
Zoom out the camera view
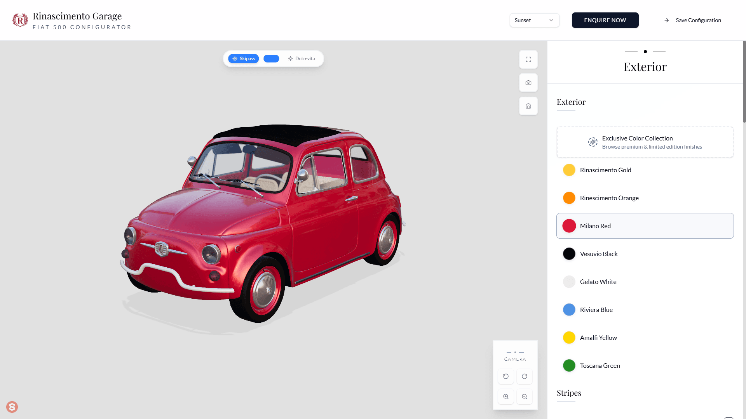pos(525,396)
